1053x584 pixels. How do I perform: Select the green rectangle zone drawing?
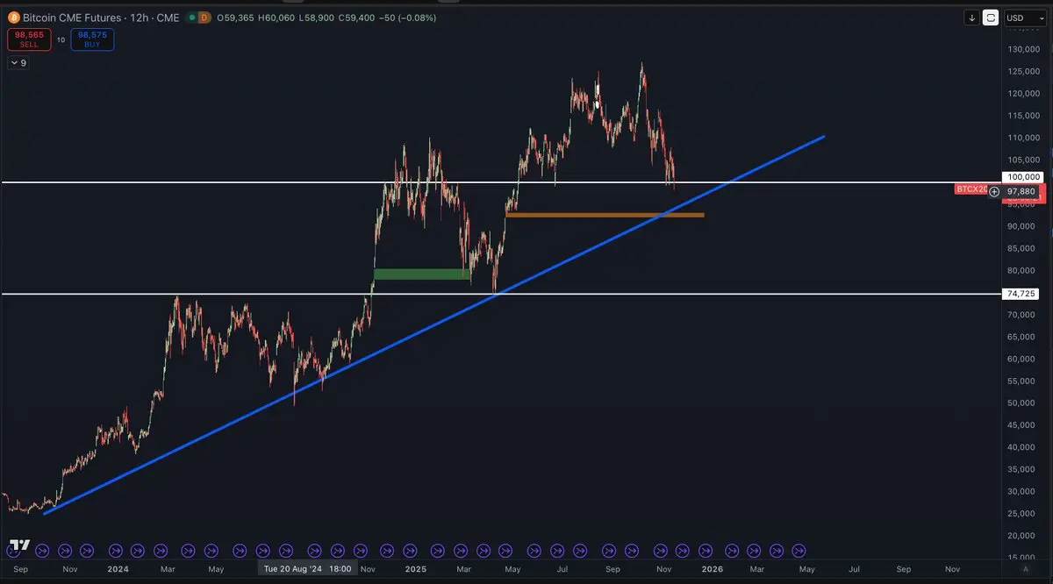point(423,274)
